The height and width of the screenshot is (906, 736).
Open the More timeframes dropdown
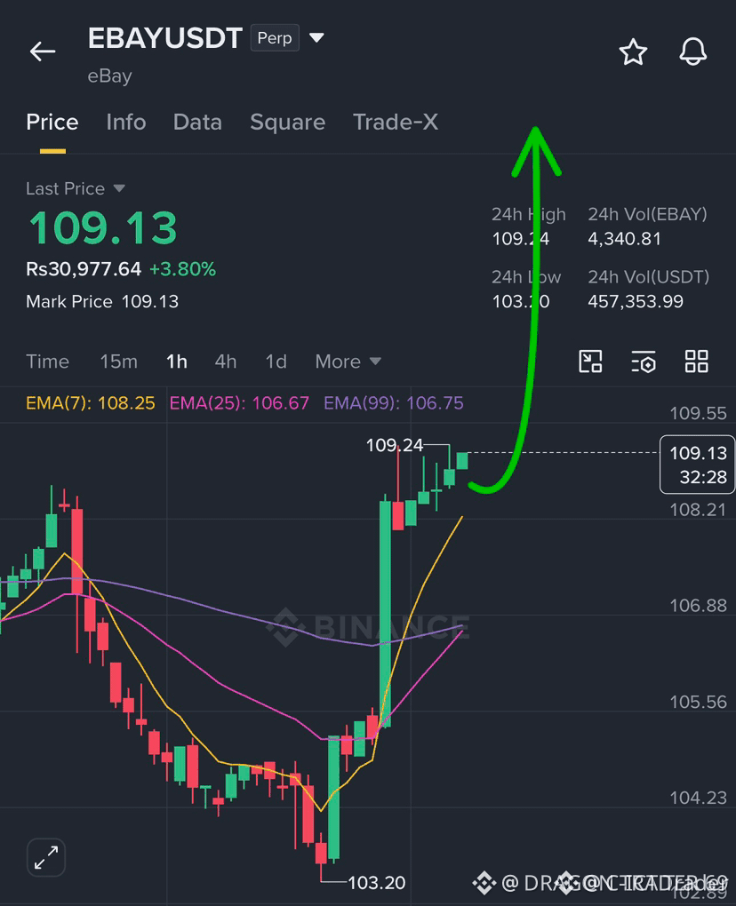[348, 362]
